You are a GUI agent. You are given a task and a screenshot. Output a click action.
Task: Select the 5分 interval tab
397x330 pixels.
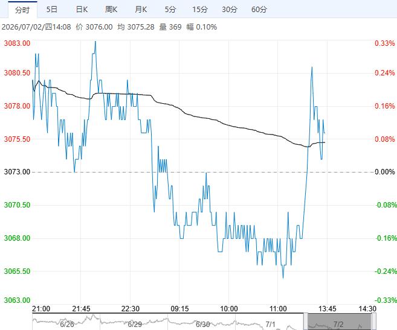(x=170, y=10)
